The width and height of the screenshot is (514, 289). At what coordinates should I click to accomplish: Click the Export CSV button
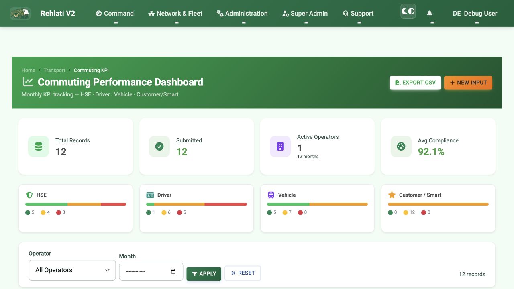coord(415,83)
